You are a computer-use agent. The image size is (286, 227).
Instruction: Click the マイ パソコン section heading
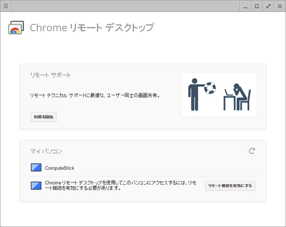click(46, 151)
